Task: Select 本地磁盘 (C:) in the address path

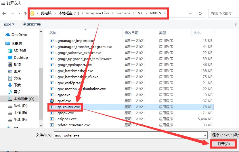Action: (69, 13)
